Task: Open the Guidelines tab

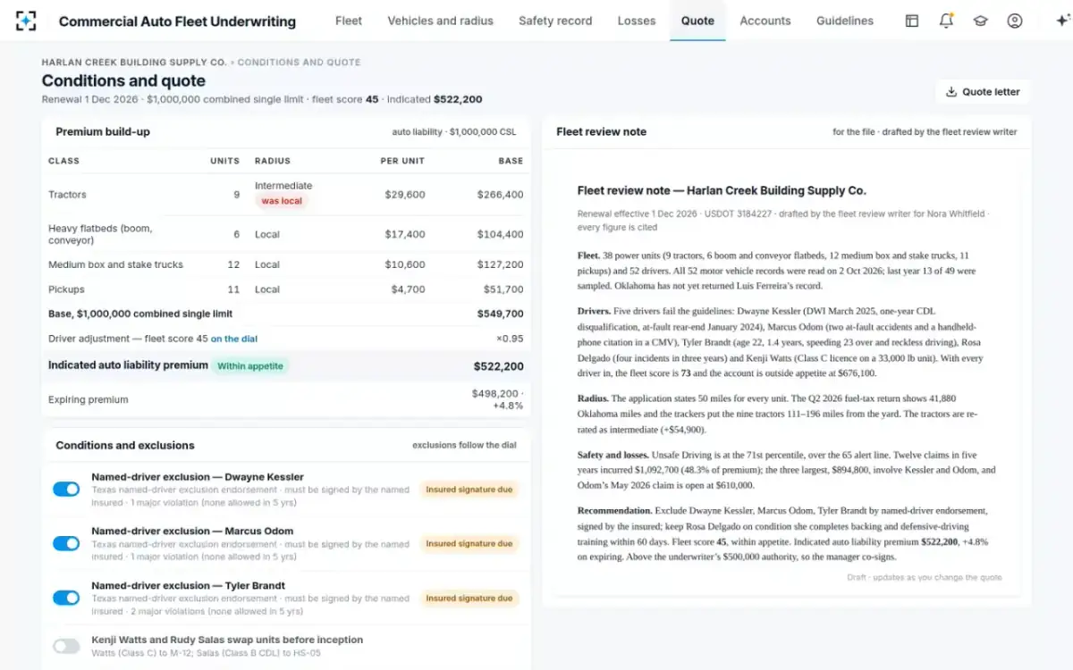Action: coord(845,21)
